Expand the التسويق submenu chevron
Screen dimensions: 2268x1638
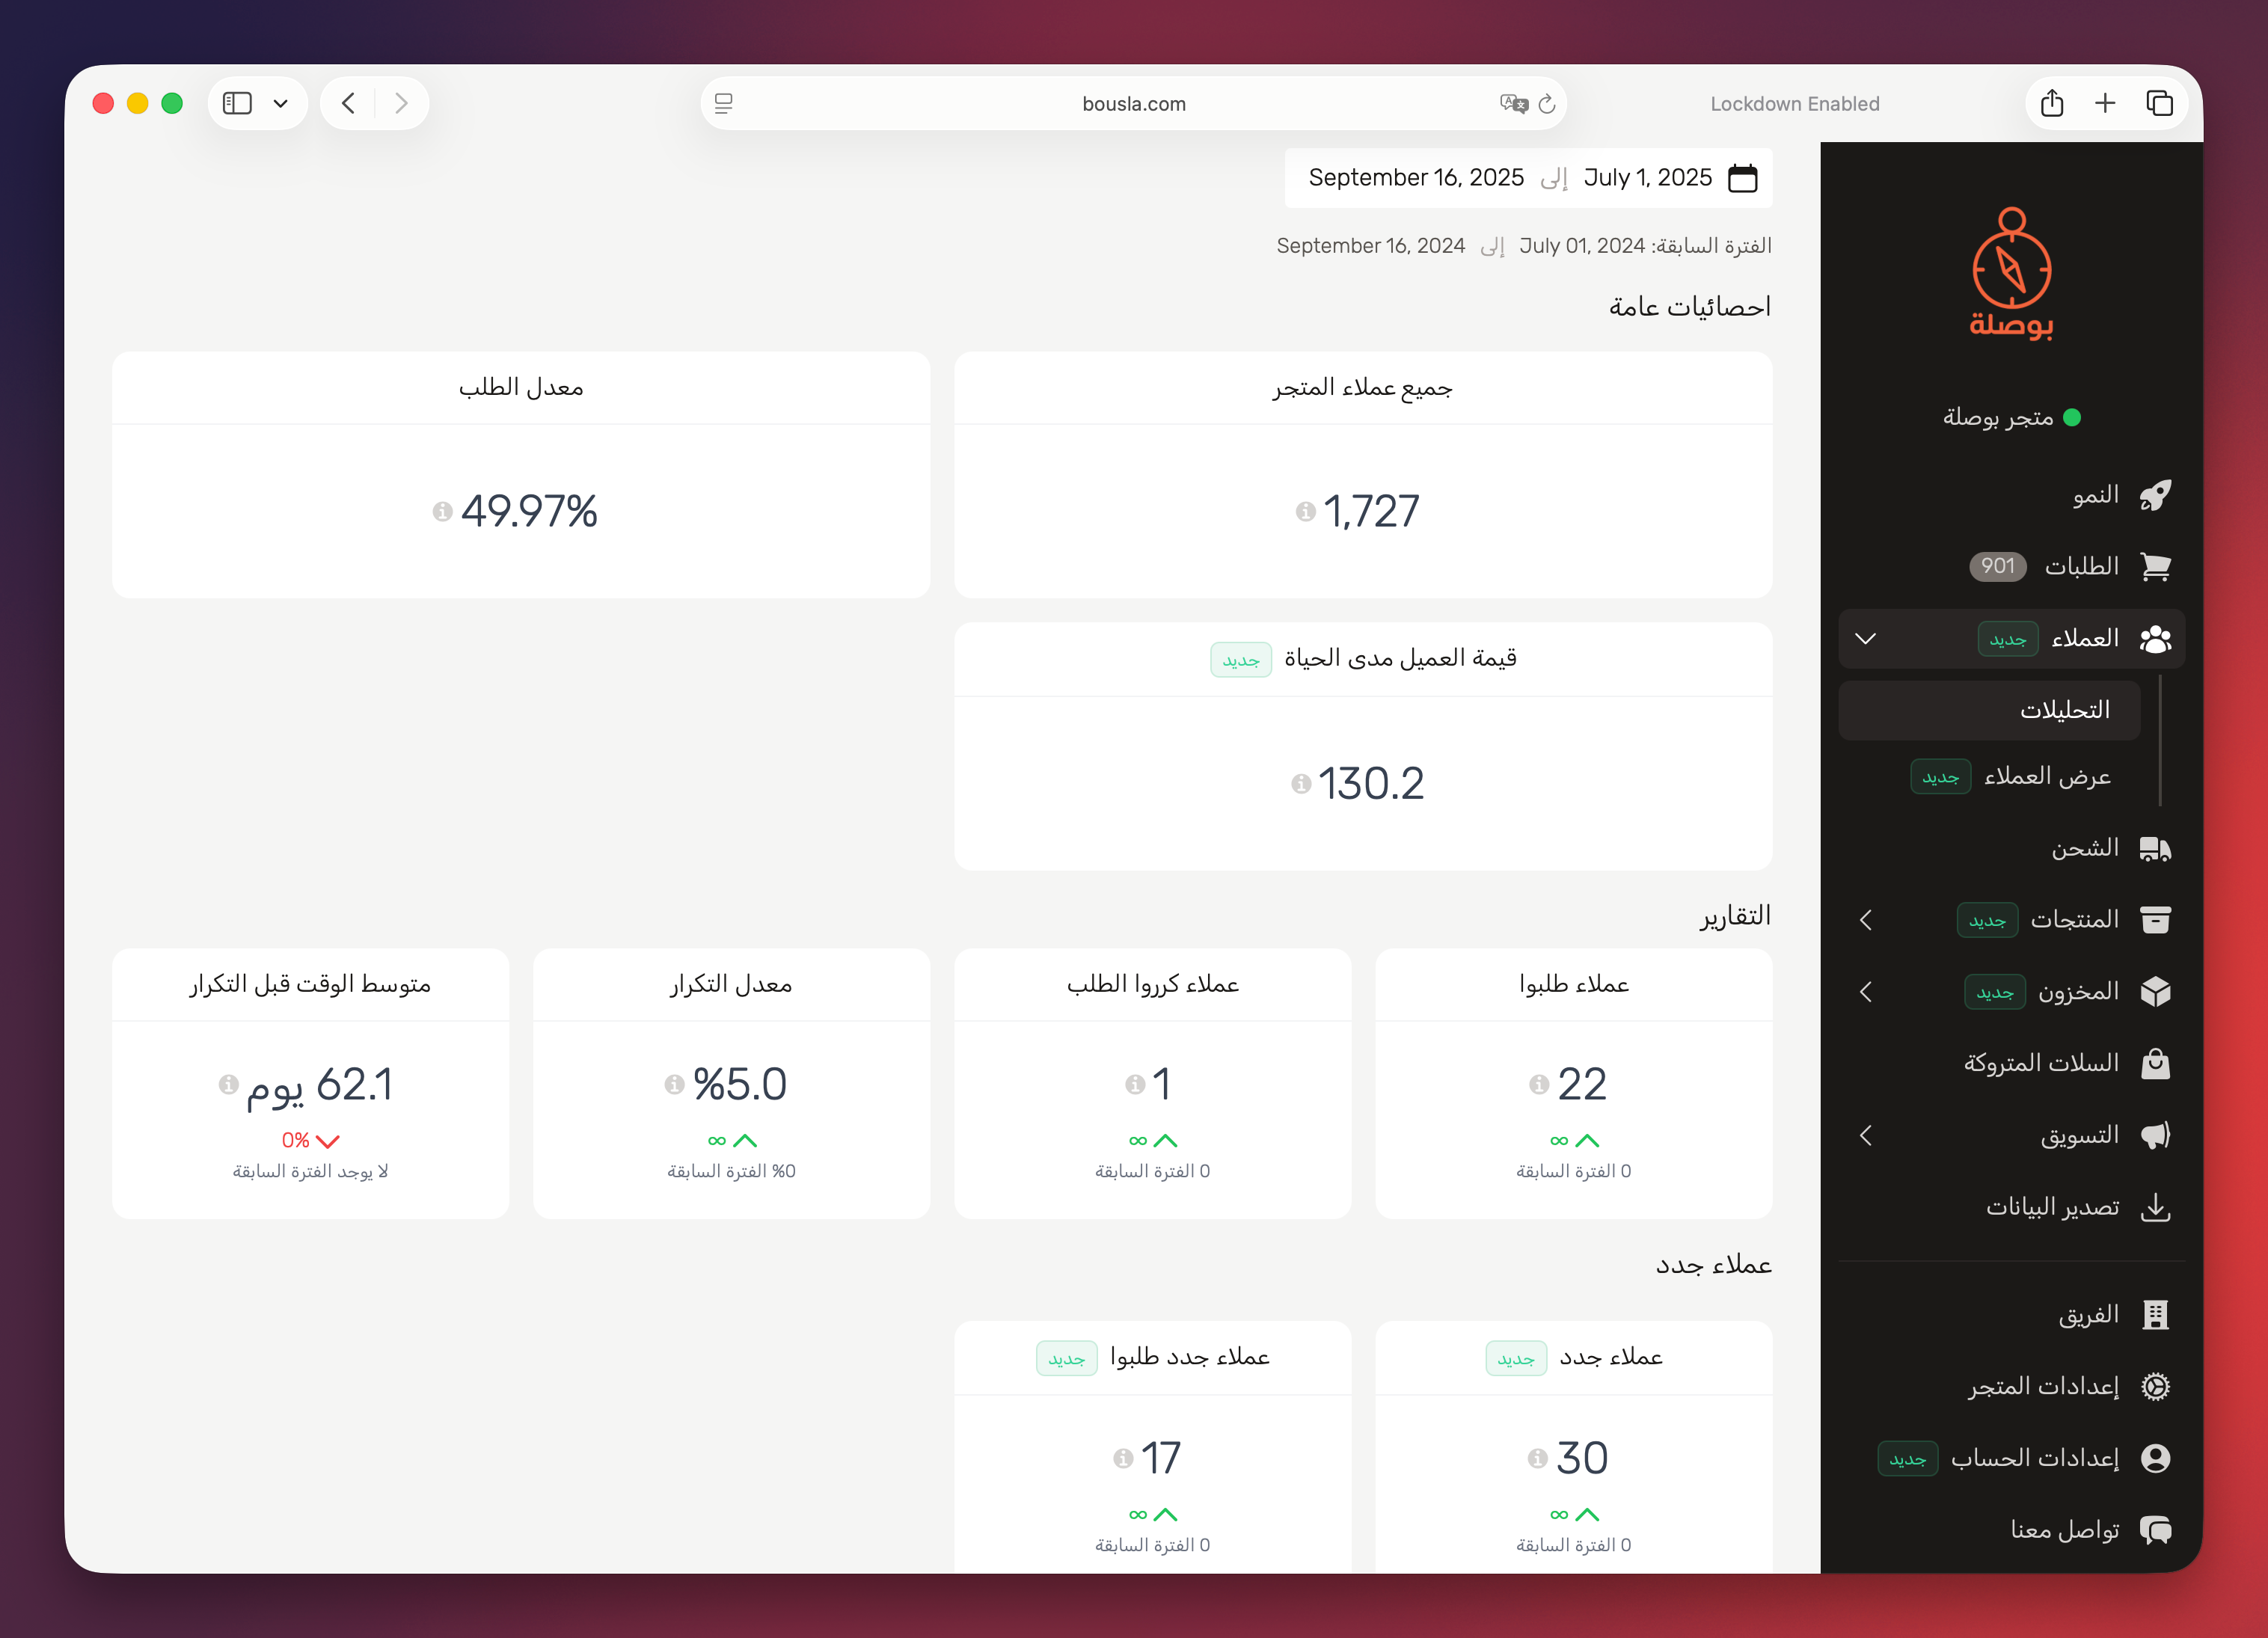[x=1865, y=1136]
